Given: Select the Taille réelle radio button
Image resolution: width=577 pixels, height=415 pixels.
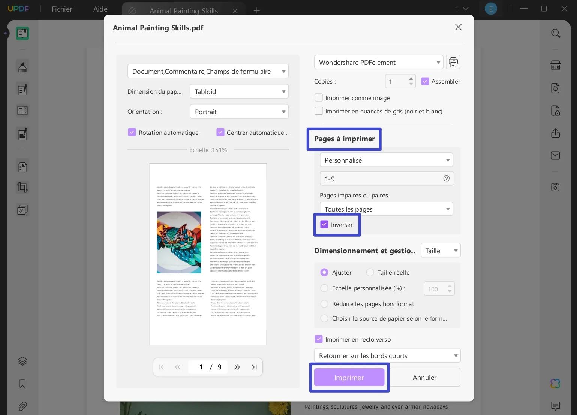Looking at the screenshot, I should (370, 272).
